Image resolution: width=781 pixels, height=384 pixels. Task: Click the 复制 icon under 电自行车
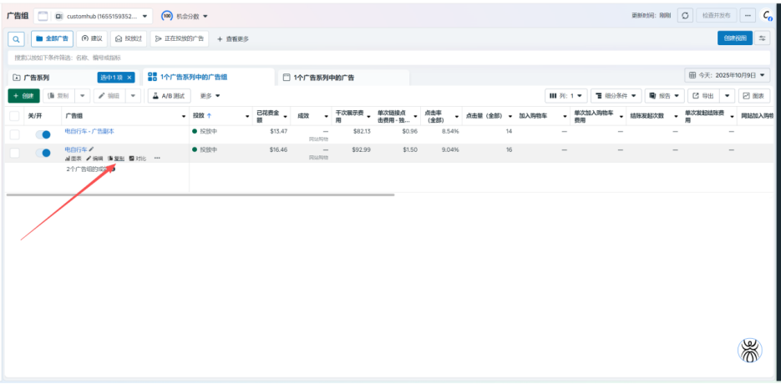click(116, 159)
